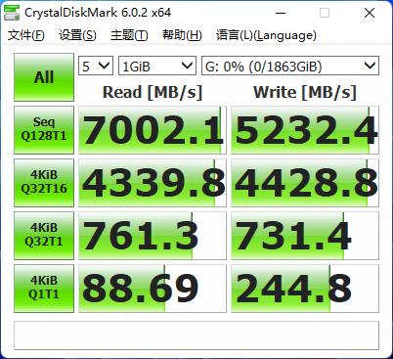Start the 4KiB Q1T1 test
This screenshot has width=393, height=359.
tap(44, 289)
